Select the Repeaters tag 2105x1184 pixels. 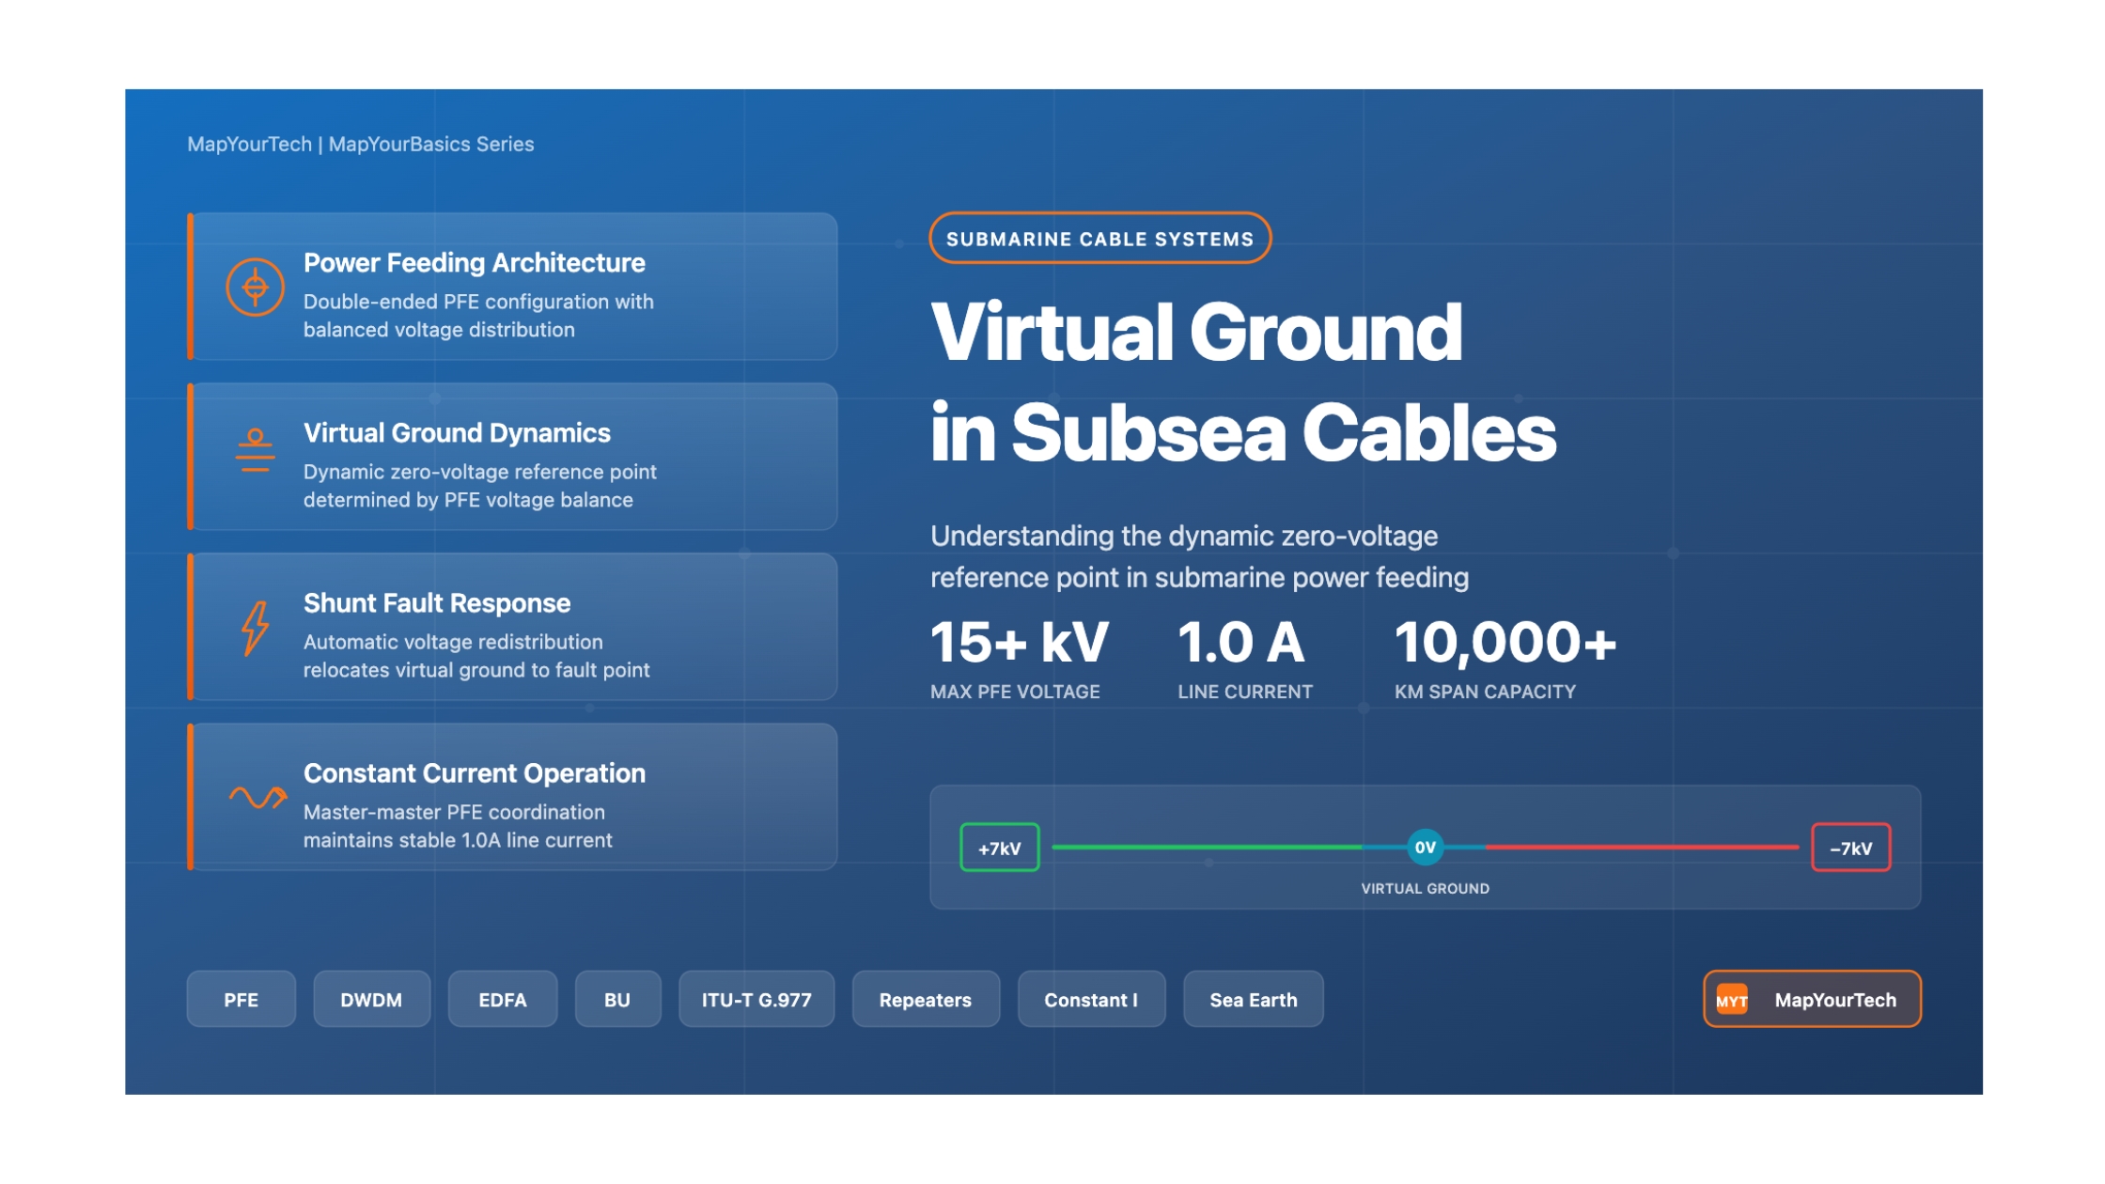tap(925, 1000)
